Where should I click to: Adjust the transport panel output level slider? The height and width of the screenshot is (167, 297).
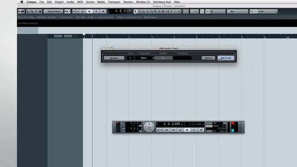240,127
